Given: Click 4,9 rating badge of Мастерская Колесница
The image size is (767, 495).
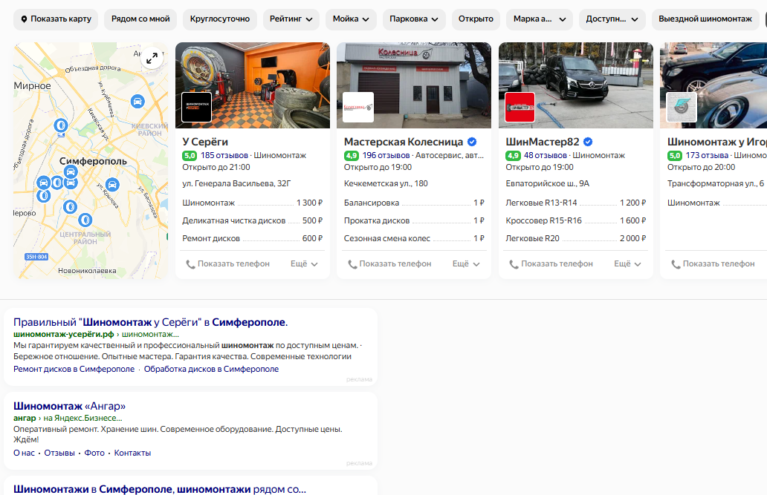Looking at the screenshot, I should [352, 155].
